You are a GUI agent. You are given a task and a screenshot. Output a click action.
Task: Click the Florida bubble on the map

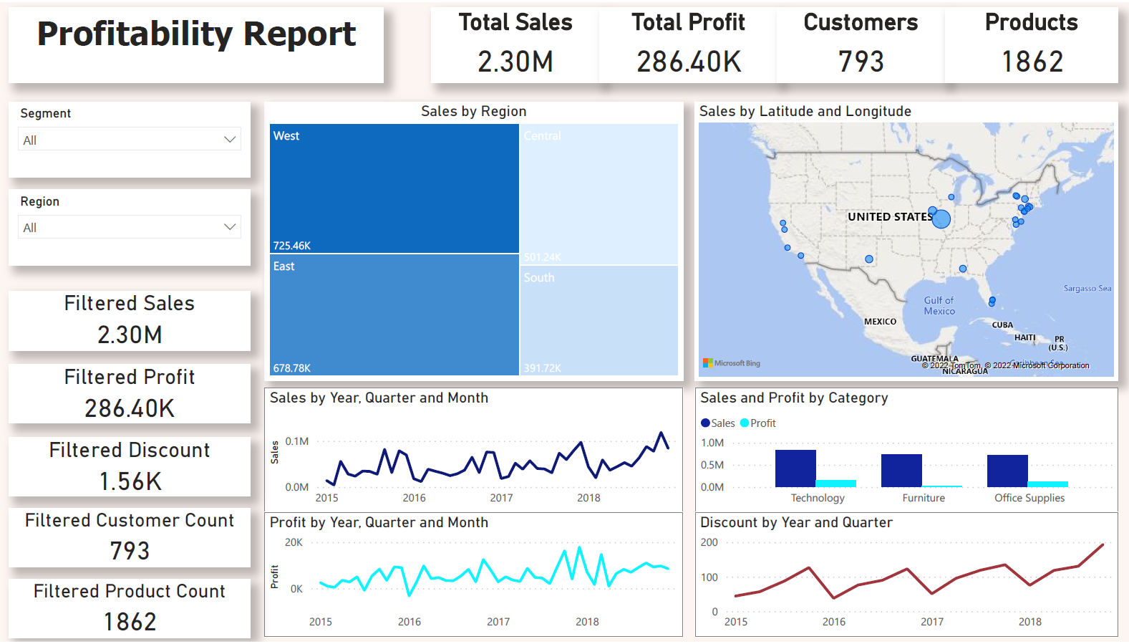click(x=992, y=301)
